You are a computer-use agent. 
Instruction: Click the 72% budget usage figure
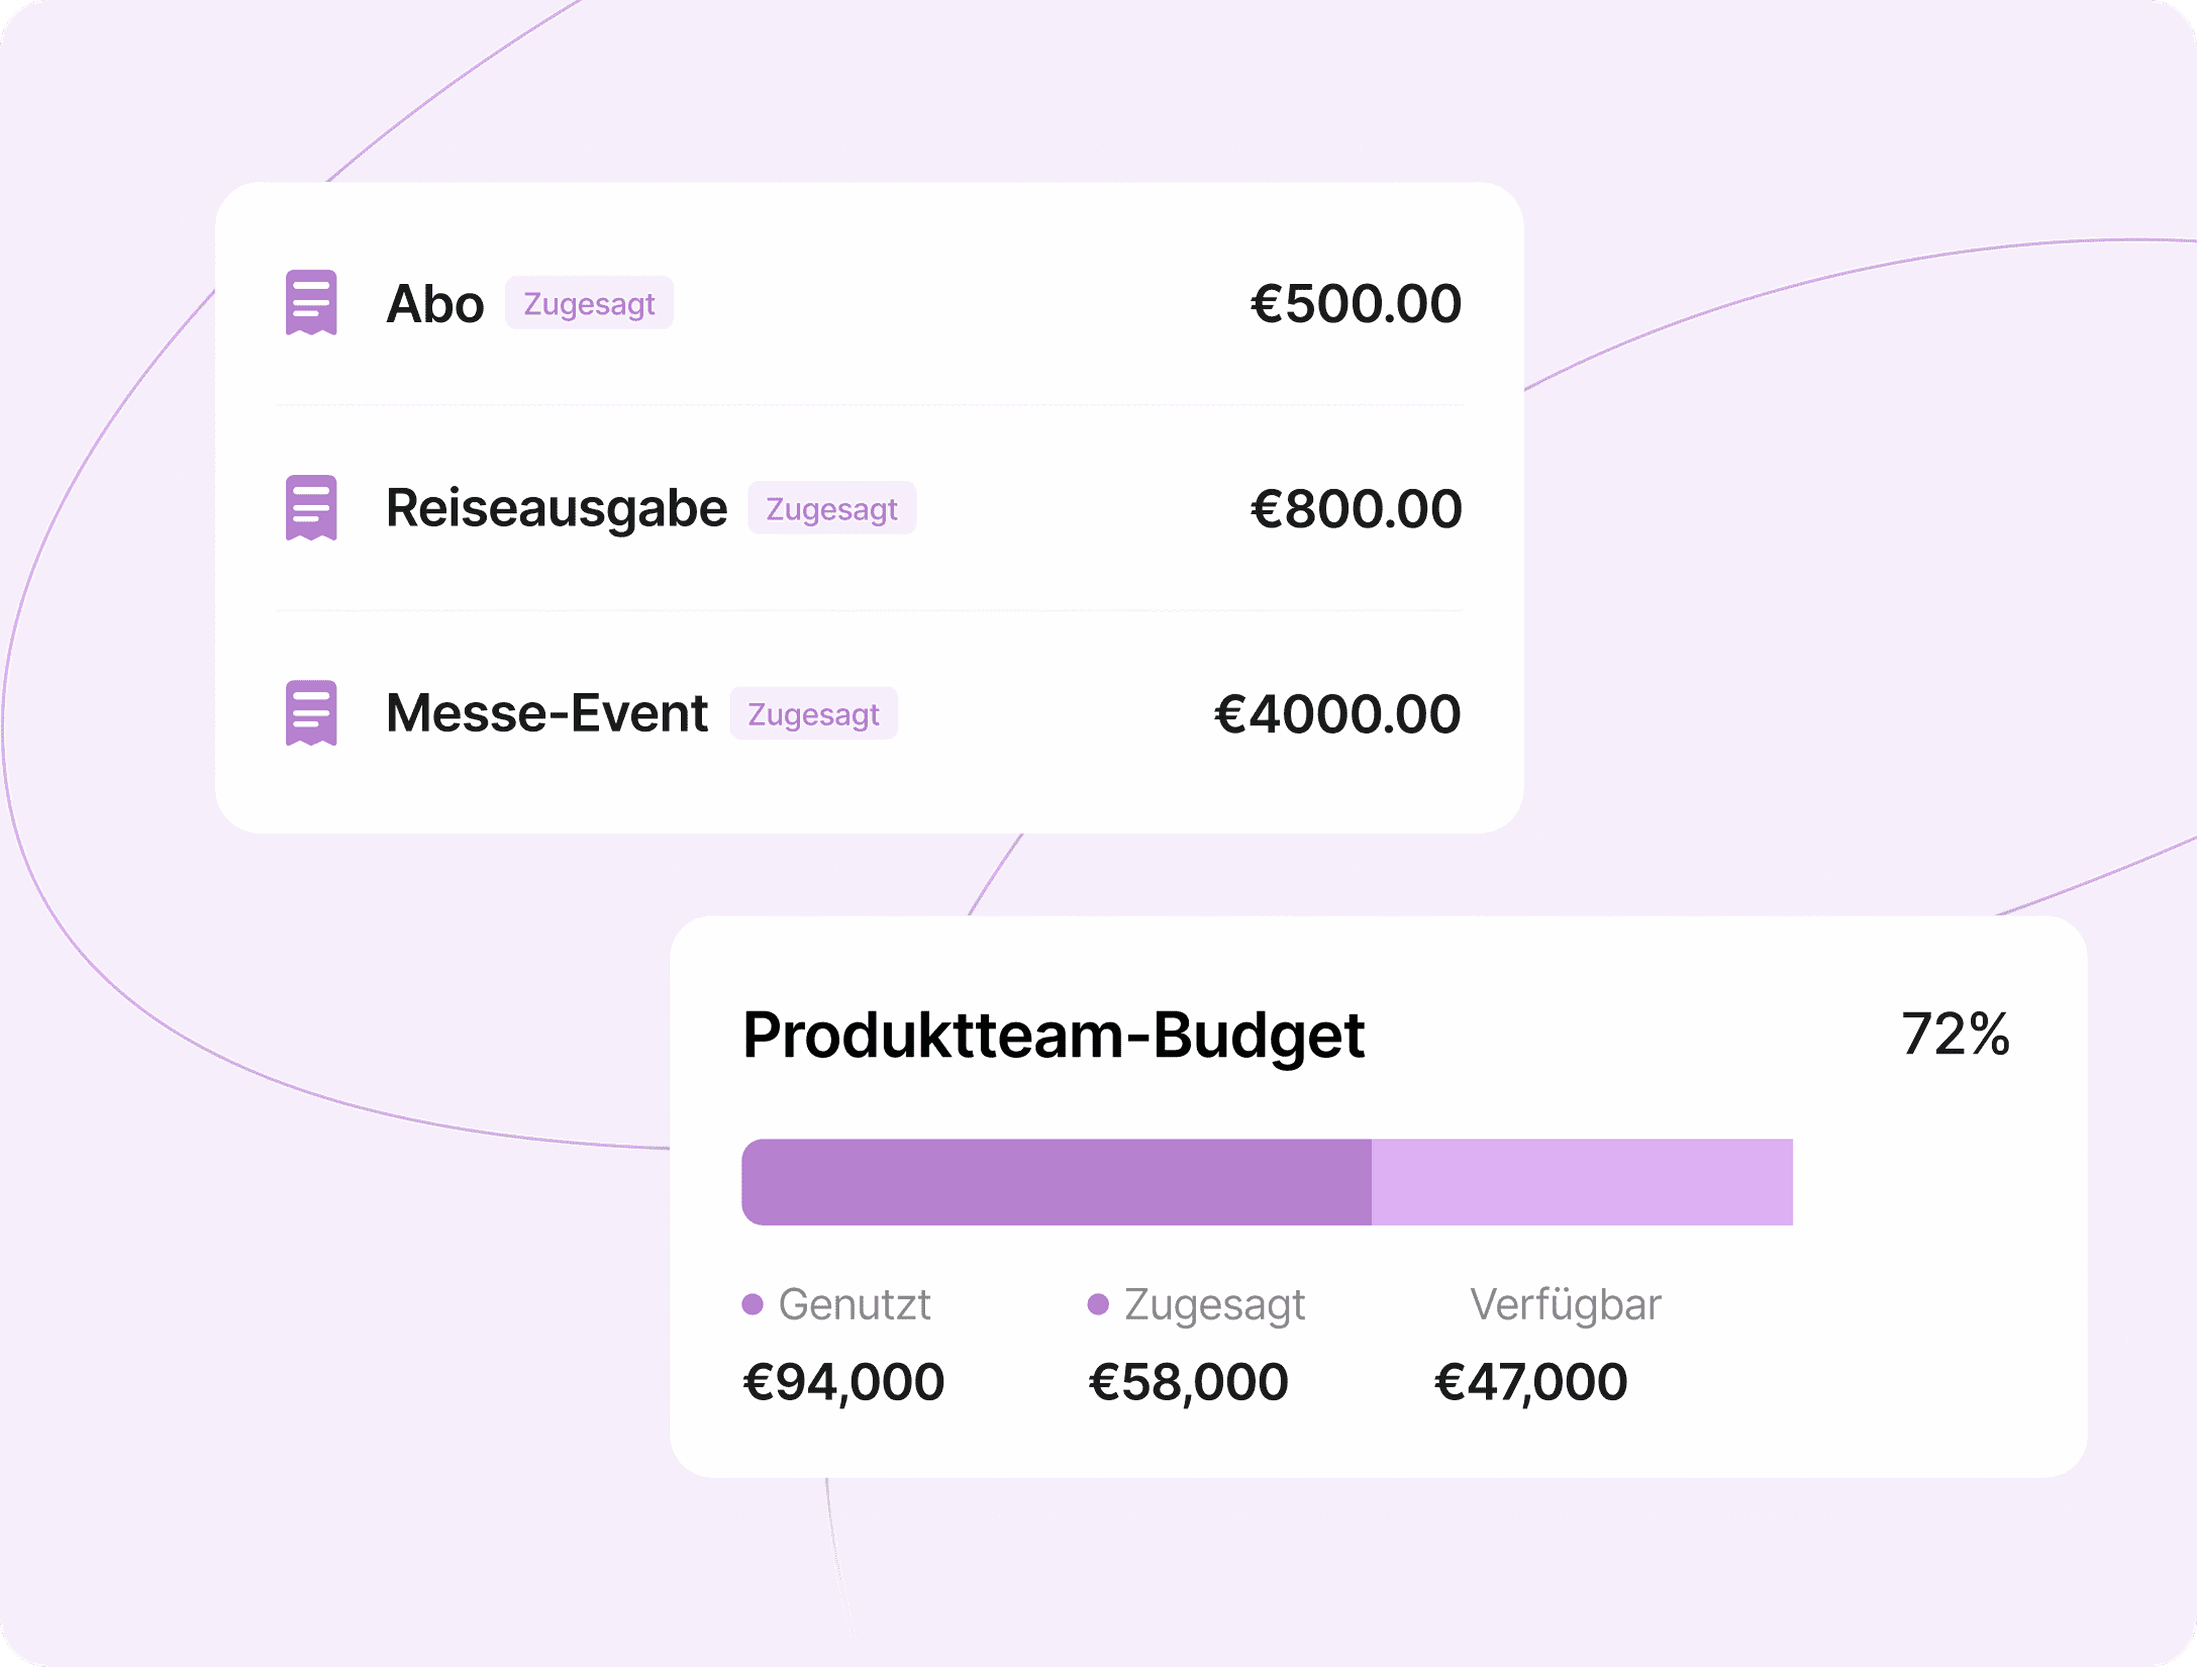point(1955,1034)
